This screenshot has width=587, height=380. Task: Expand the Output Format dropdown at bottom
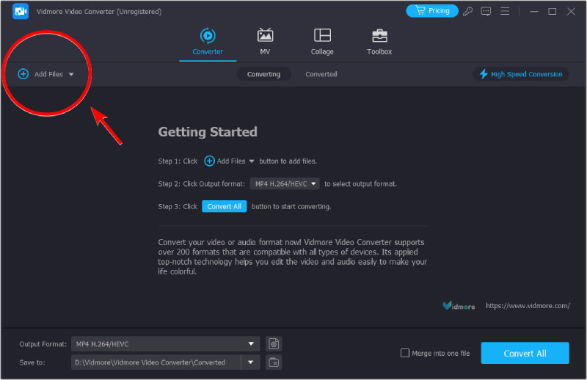click(x=252, y=343)
